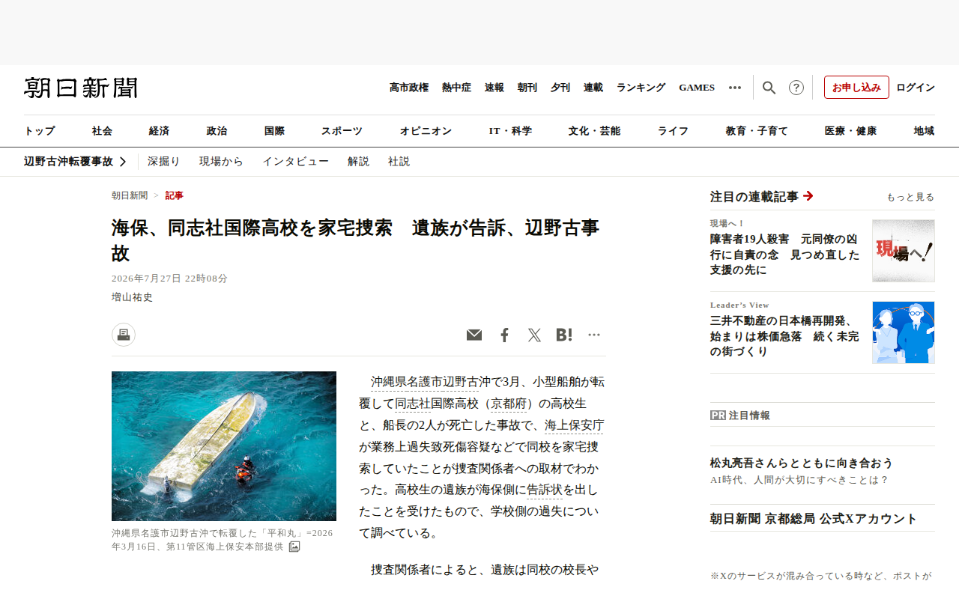
Task: Click the ログイン login link
Action: (x=916, y=88)
